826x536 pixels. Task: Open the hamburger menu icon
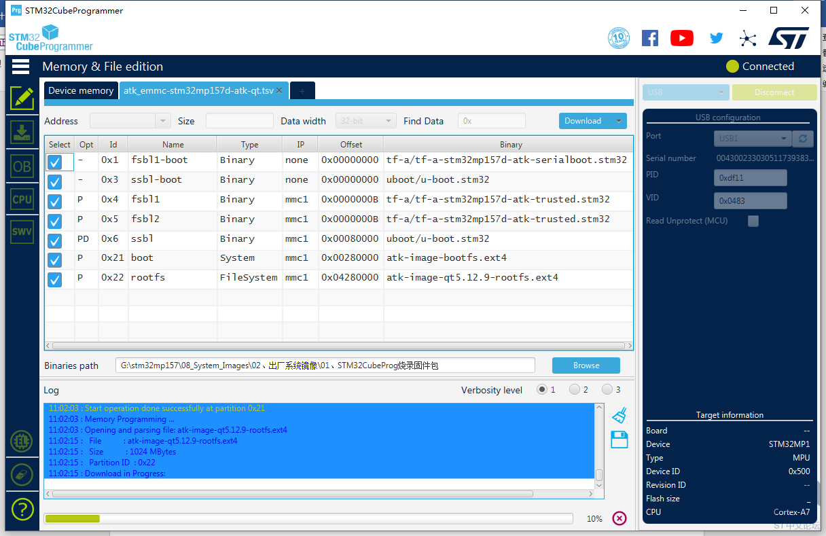(21, 66)
